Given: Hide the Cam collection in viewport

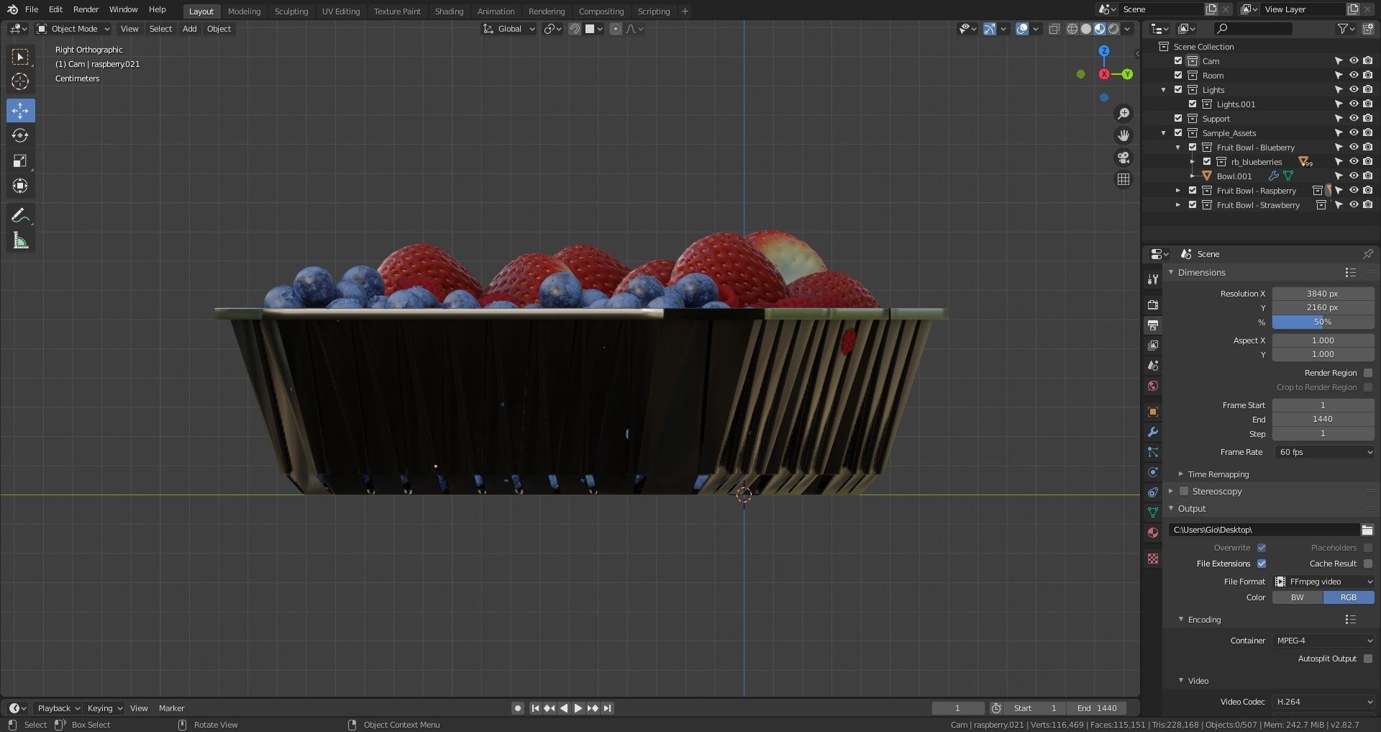Looking at the screenshot, I should (x=1353, y=61).
